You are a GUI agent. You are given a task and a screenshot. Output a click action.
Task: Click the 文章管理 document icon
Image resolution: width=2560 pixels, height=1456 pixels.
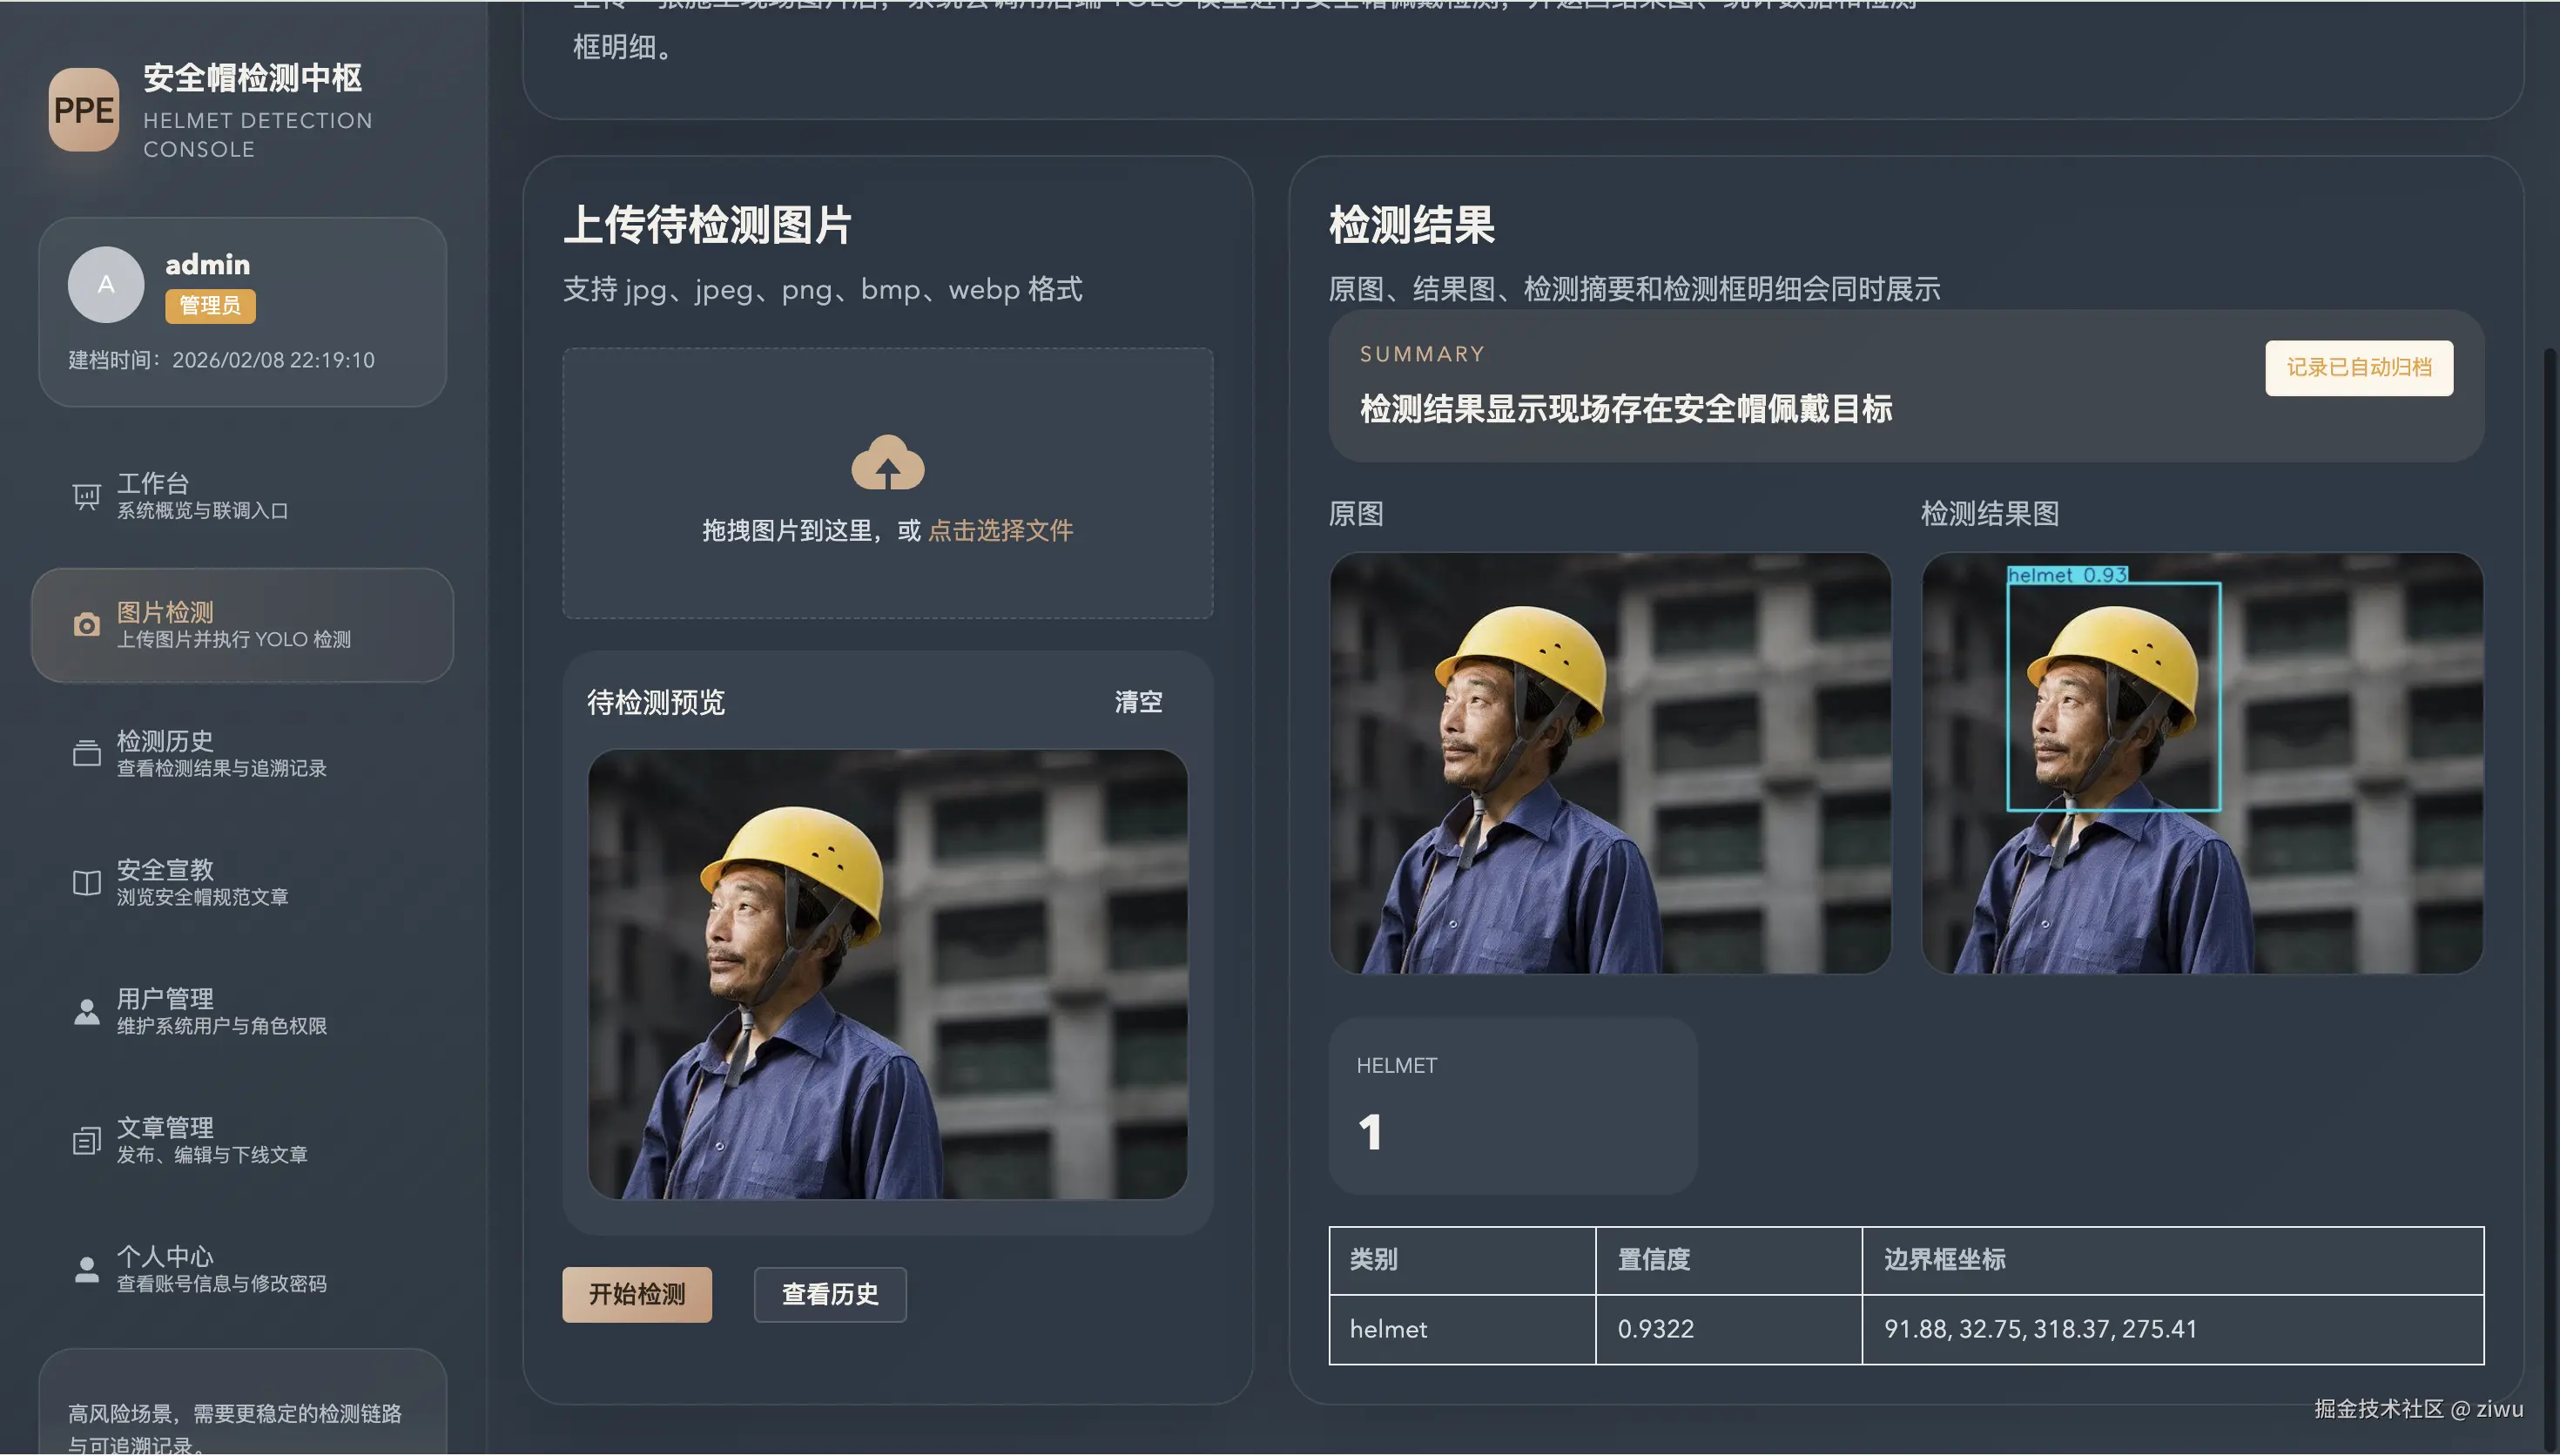click(86, 1139)
